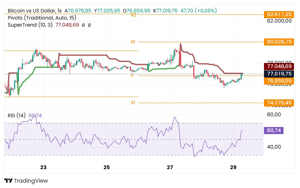Click the black current price label 77.019,75
This screenshot has height=188, width=300.
[279, 74]
